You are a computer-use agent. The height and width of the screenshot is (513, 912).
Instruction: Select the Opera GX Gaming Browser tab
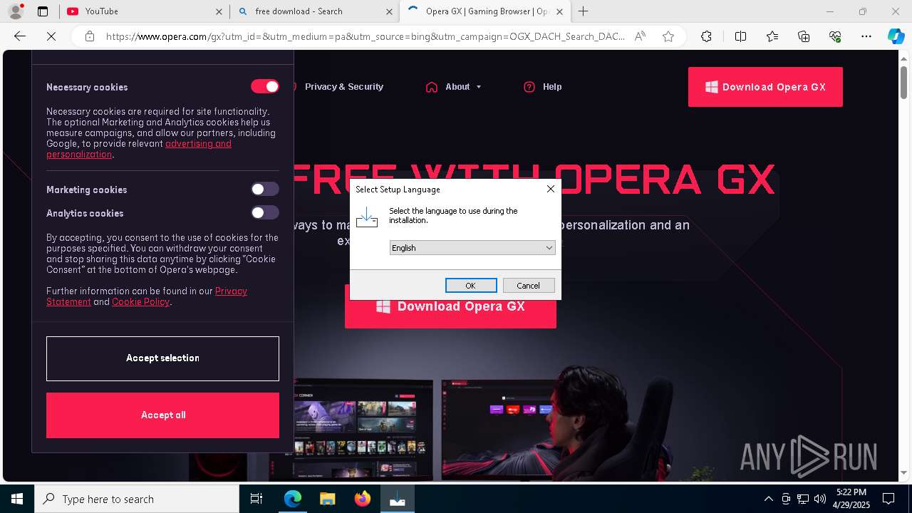click(485, 11)
